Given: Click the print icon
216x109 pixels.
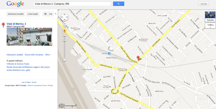Looking at the screenshot, I should coord(45,14).
